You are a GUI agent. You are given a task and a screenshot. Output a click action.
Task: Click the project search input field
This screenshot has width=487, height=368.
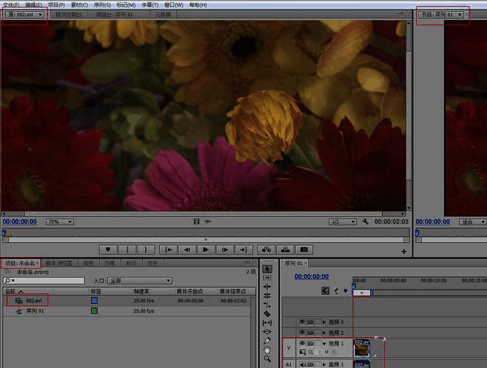[x=47, y=280]
